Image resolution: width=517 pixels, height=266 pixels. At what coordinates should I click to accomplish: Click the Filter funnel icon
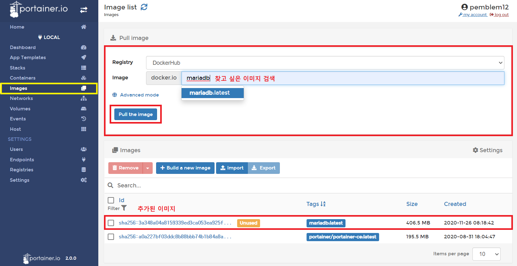(124, 208)
